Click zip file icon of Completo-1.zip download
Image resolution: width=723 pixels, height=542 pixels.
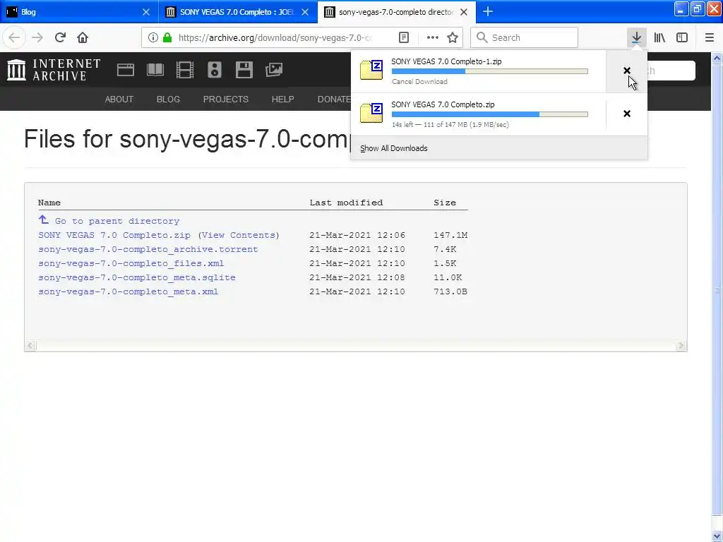click(x=371, y=71)
